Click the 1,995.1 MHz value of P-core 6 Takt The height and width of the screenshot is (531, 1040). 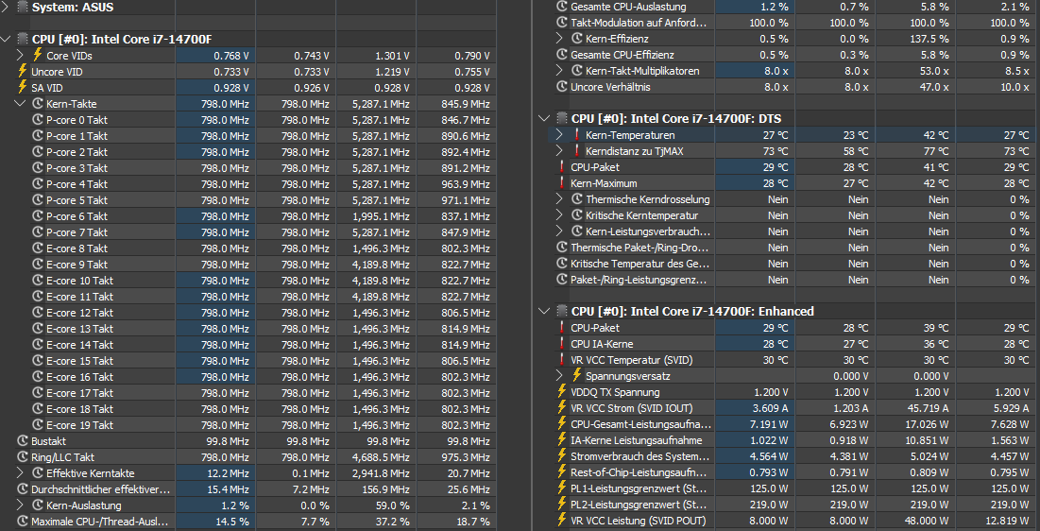click(x=382, y=216)
